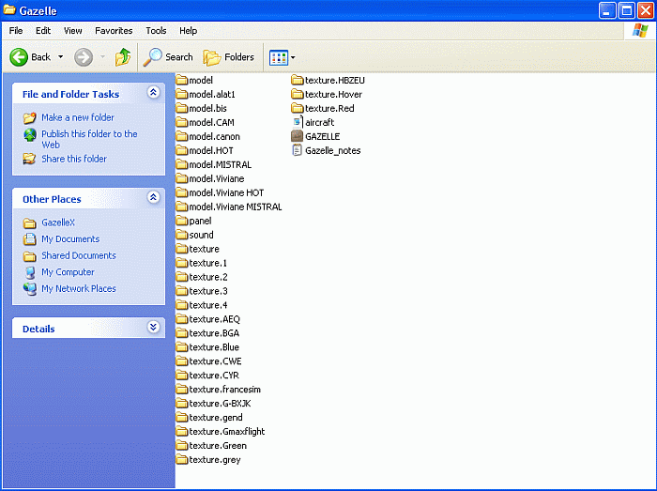The image size is (657, 491).
Task: Click the texture.CYR folder name
Action: point(214,376)
